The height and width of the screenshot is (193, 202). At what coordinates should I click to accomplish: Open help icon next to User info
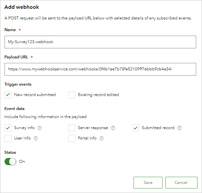pyautogui.click(x=36, y=138)
